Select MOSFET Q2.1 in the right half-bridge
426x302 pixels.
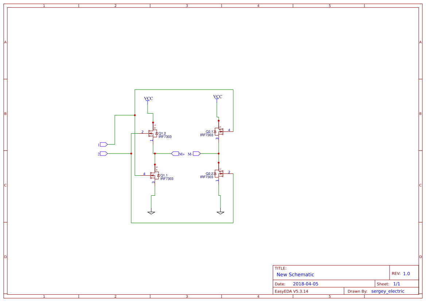[x=220, y=131]
